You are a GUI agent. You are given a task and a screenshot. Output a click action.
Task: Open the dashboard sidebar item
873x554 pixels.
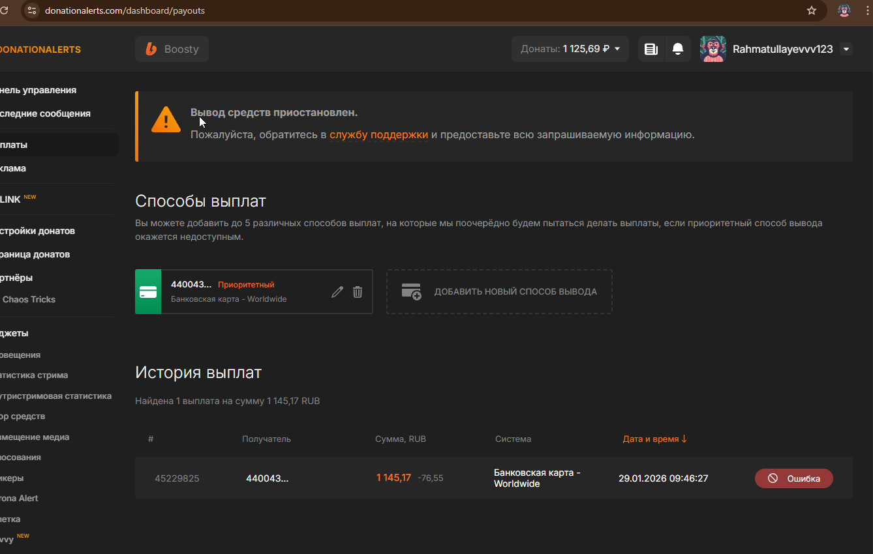tap(38, 90)
